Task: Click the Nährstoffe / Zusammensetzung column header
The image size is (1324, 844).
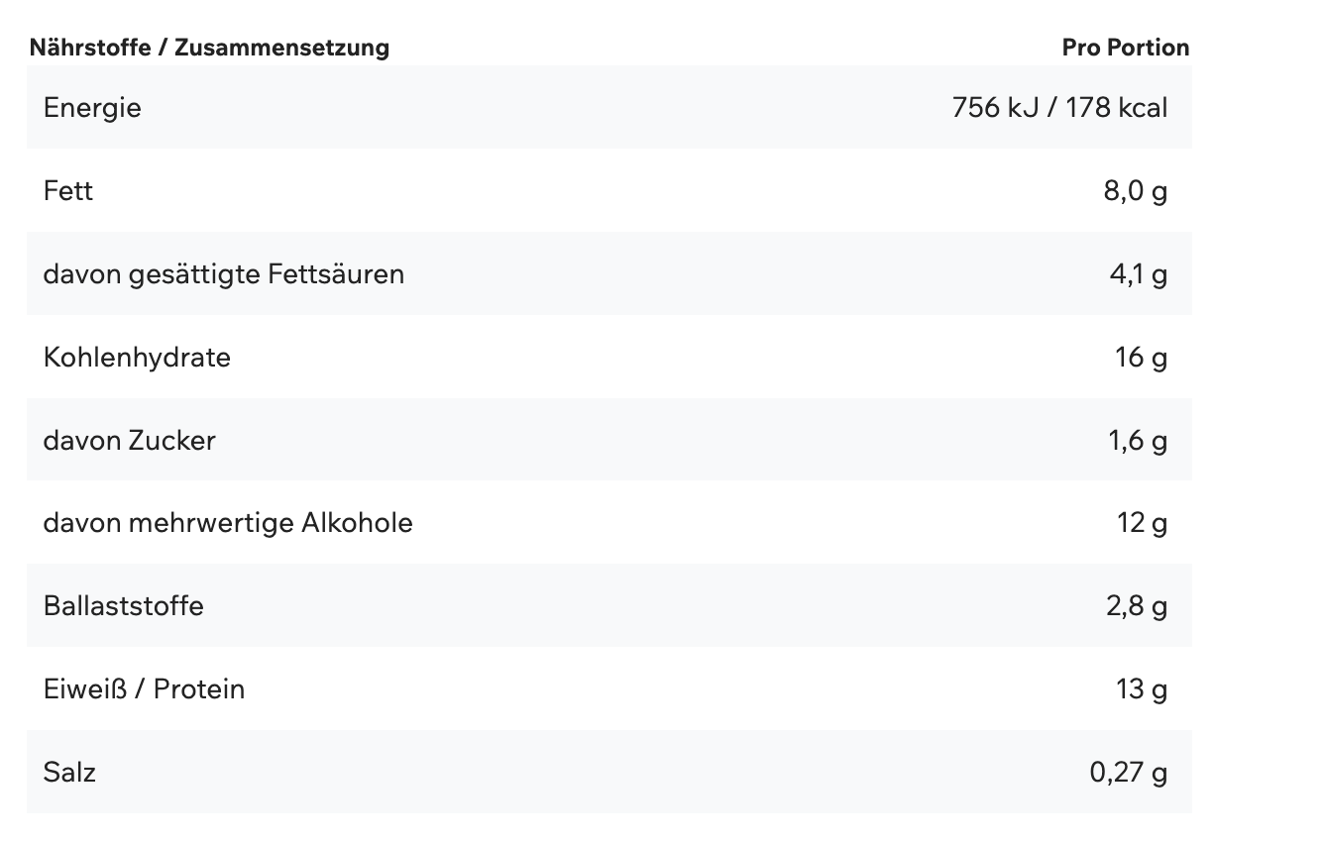Action: coord(209,48)
